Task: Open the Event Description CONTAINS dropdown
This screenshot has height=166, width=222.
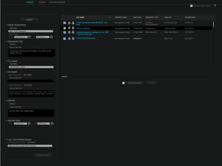Action: pos(16,28)
